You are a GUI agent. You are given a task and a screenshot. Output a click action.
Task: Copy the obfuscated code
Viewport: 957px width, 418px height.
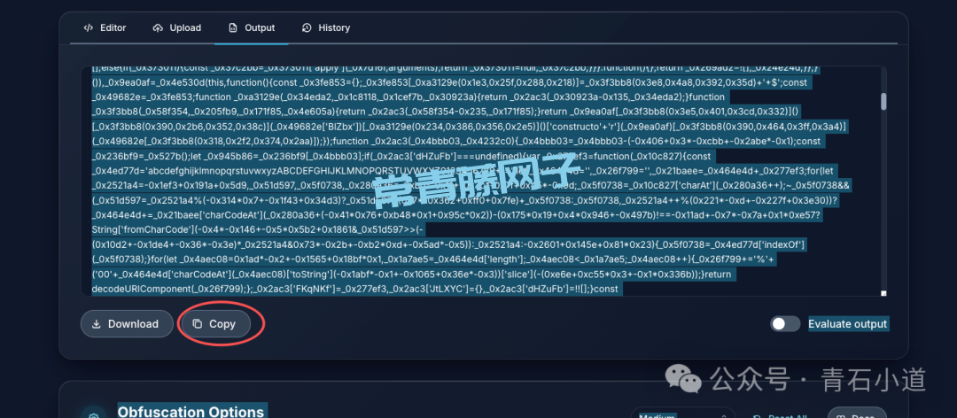214,324
